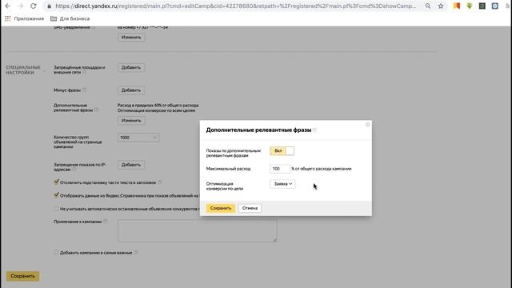Image resolution: width=512 pixels, height=288 pixels.
Task: Open the Заявка goal dropdown
Action: pos(282,184)
